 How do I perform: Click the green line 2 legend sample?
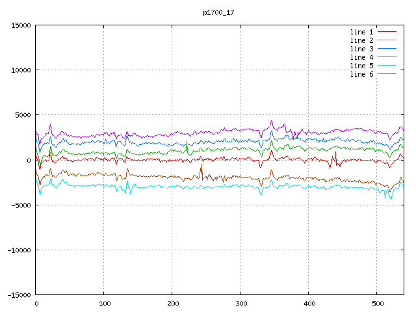coord(387,40)
